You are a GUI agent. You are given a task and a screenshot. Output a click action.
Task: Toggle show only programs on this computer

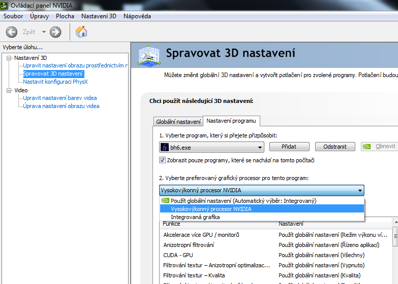(162, 160)
